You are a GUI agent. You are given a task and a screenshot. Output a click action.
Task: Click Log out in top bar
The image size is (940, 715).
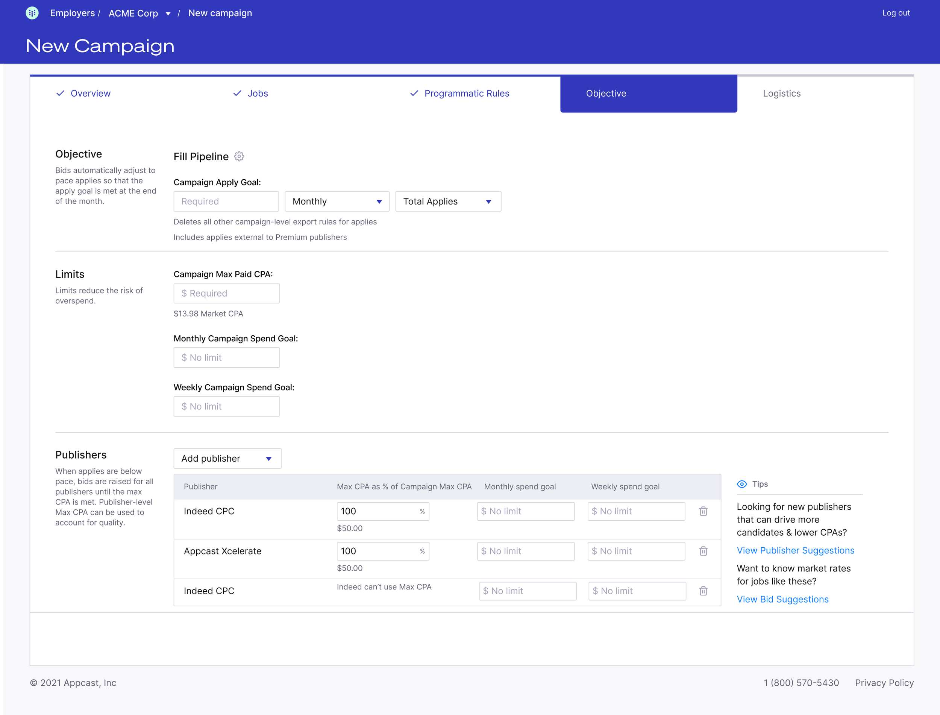pyautogui.click(x=896, y=13)
